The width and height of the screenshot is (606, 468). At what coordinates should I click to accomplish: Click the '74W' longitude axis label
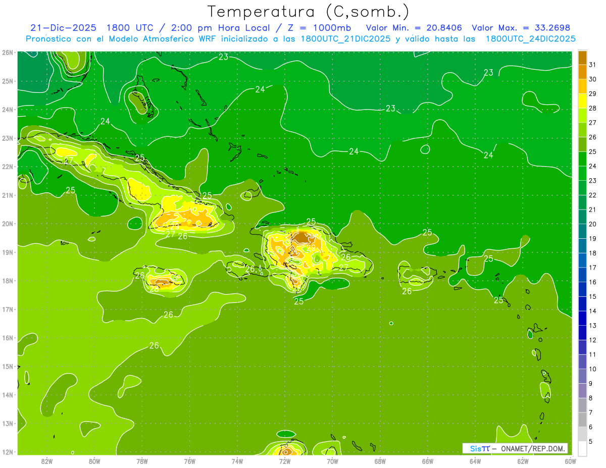tap(237, 461)
